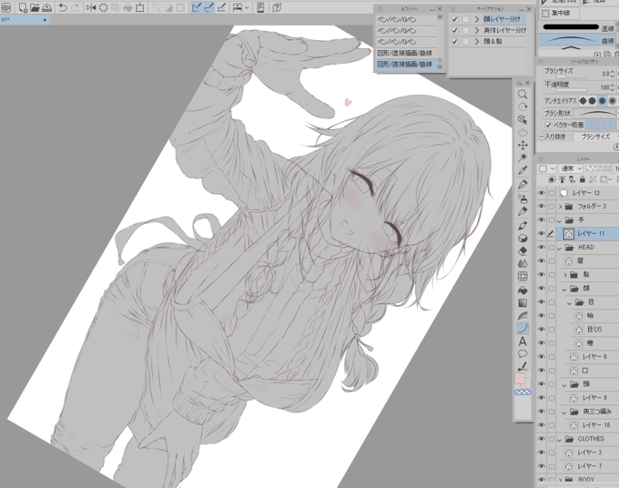Undo the last action
This screenshot has width=619, height=488.
coord(63,7)
